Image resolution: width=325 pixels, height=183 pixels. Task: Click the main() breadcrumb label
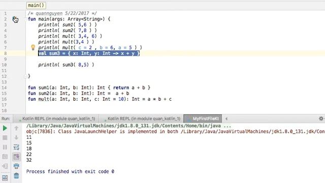[36, 5]
